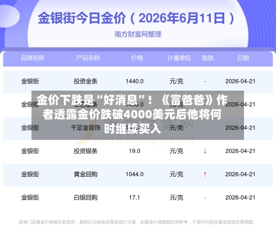Click the 涨跌 column header
The image size is (276, 231).
click(208, 58)
